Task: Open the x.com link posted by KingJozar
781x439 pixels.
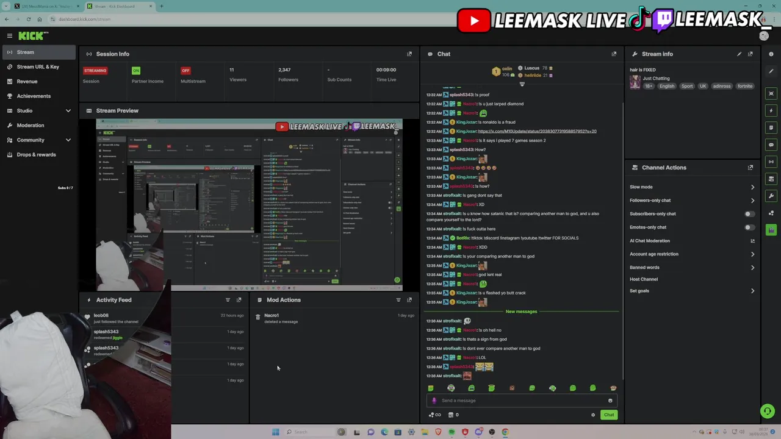Action: [x=537, y=131]
